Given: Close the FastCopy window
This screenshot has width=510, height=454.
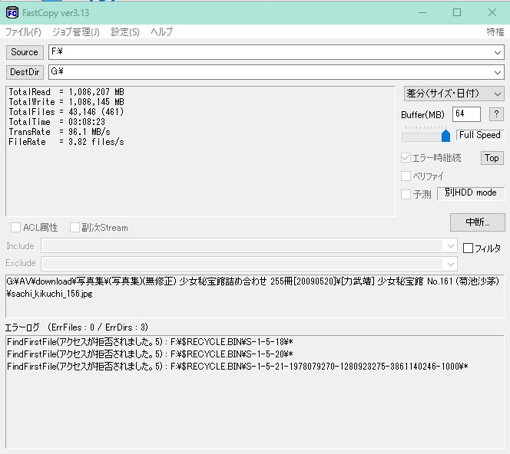Looking at the screenshot, I should pos(492,12).
